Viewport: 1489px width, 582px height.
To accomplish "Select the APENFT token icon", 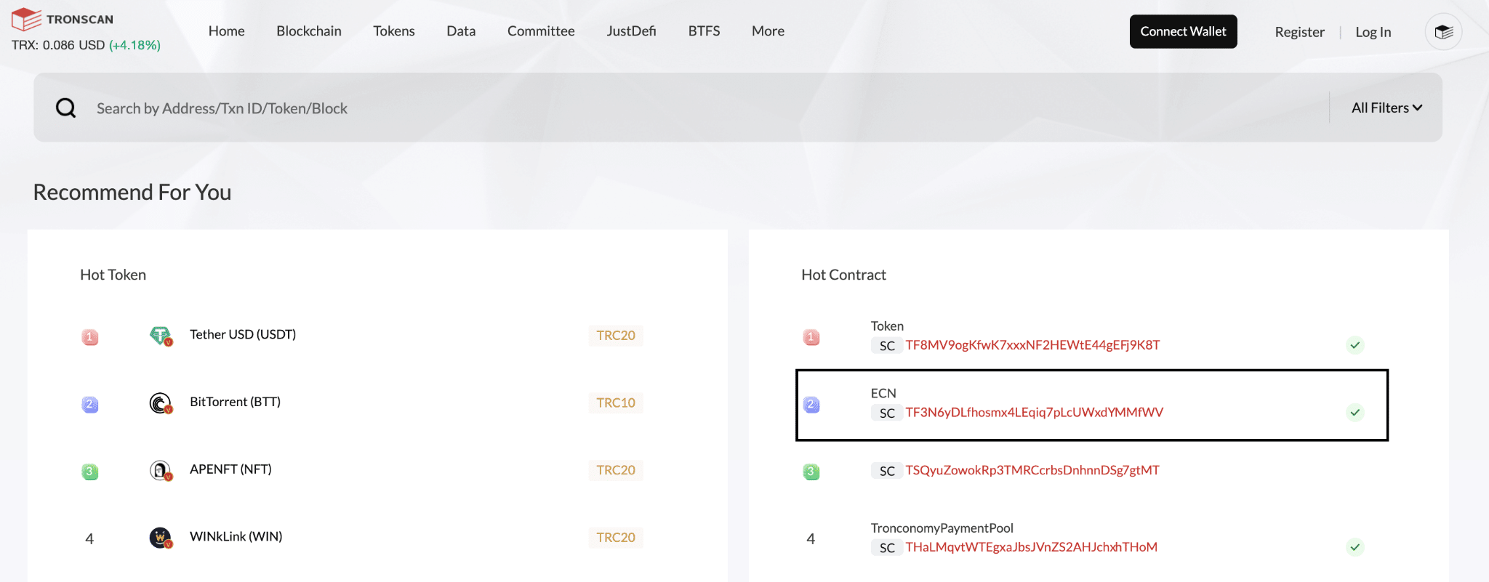I will coord(161,470).
